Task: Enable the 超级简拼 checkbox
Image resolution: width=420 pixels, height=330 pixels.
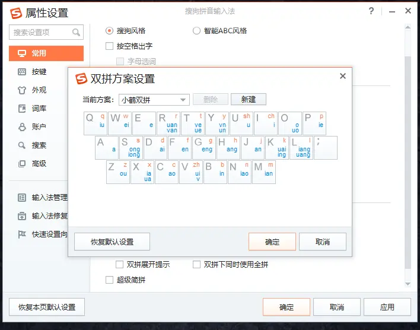Action: 109,280
